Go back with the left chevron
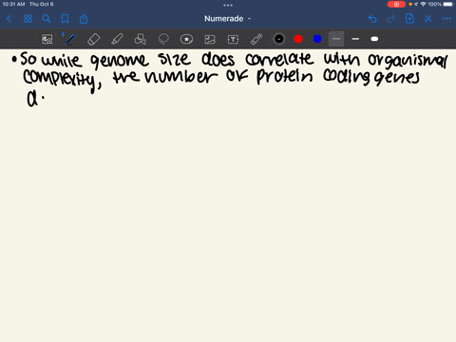This screenshot has width=456, height=342. (9, 19)
